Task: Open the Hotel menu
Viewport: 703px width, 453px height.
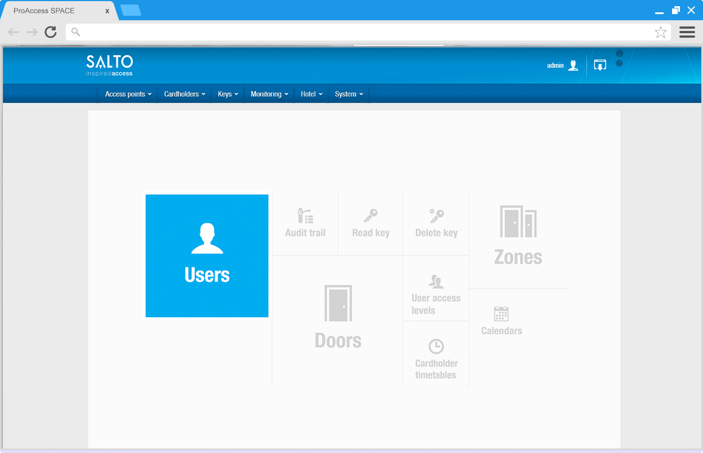Action: (x=312, y=94)
